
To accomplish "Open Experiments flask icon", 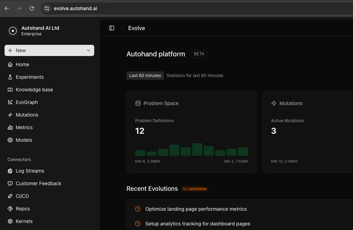I will coord(10,77).
